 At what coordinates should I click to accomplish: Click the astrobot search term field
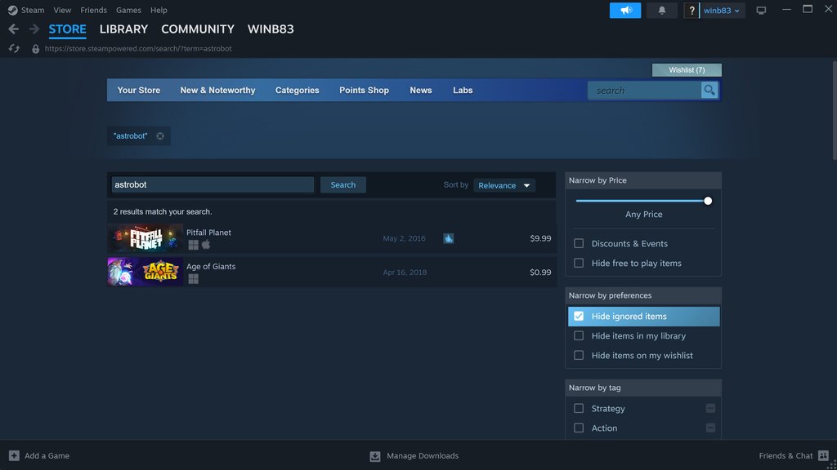click(x=213, y=185)
